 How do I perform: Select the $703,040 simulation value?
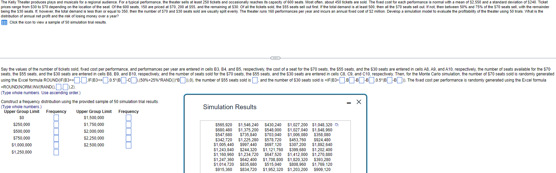coord(273,135)
